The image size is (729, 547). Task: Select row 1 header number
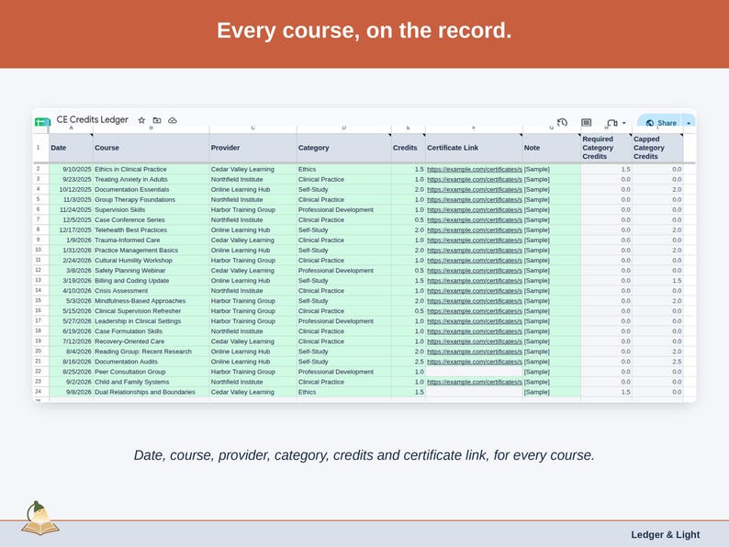tap(39, 148)
